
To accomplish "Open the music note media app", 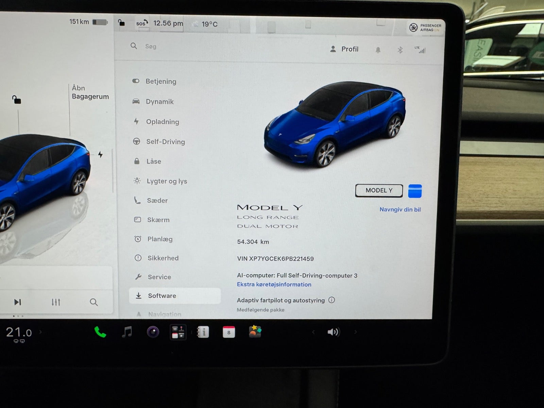I will tap(127, 331).
